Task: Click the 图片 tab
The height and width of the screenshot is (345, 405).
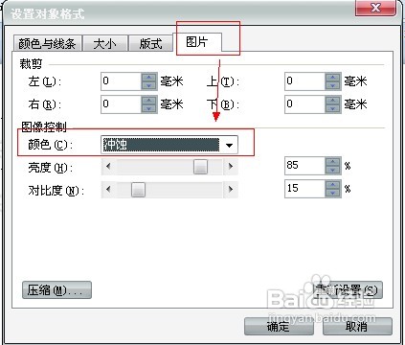Action: pyautogui.click(x=197, y=42)
